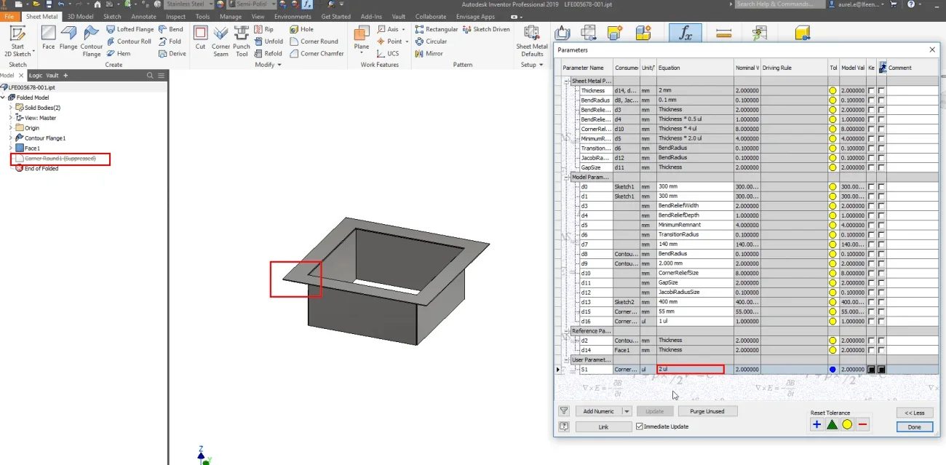This screenshot has width=946, height=465.
Task: Select the Corner Chamfer tool
Action: (317, 53)
